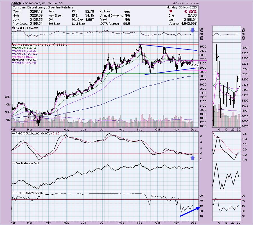Click the blue up arrow in PMO panel
The image size is (253, 225).
pos(192,158)
